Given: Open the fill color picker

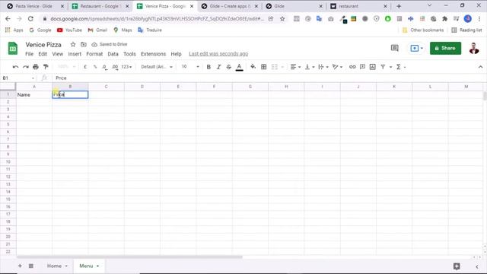Looking at the screenshot, I should click(253, 67).
